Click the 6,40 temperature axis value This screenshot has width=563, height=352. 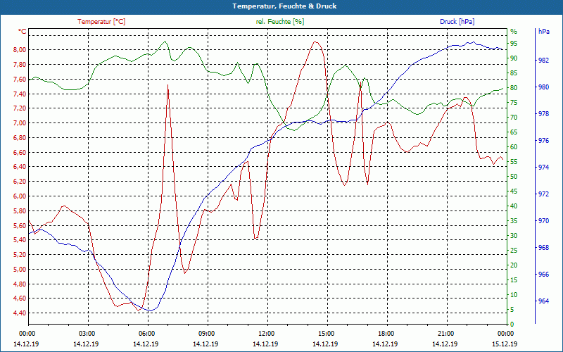click(20, 167)
